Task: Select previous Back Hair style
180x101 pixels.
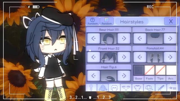Action: pyautogui.click(x=140, y=38)
